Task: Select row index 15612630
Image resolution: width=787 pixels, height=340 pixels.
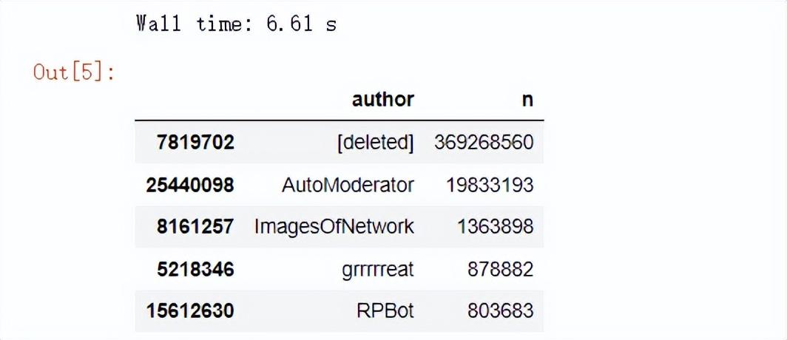Action: click(x=189, y=311)
